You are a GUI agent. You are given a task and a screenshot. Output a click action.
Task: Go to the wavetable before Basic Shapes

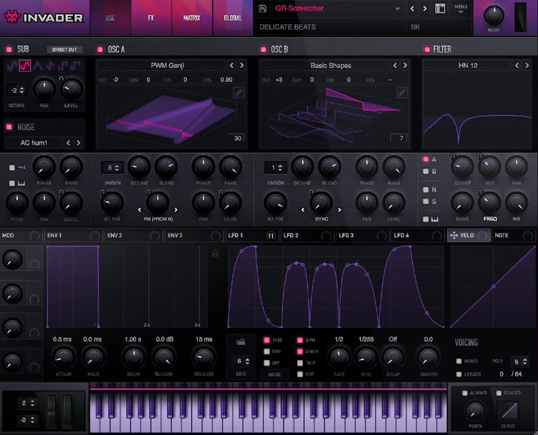pos(395,65)
